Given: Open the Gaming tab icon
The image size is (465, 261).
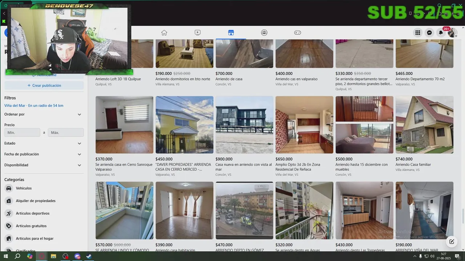Looking at the screenshot, I should coord(298,33).
